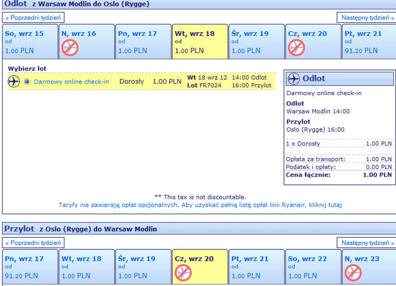The image size is (396, 286).
Task: Click Oslo (Rygge) 16:00 in summary
Action: click(315, 129)
